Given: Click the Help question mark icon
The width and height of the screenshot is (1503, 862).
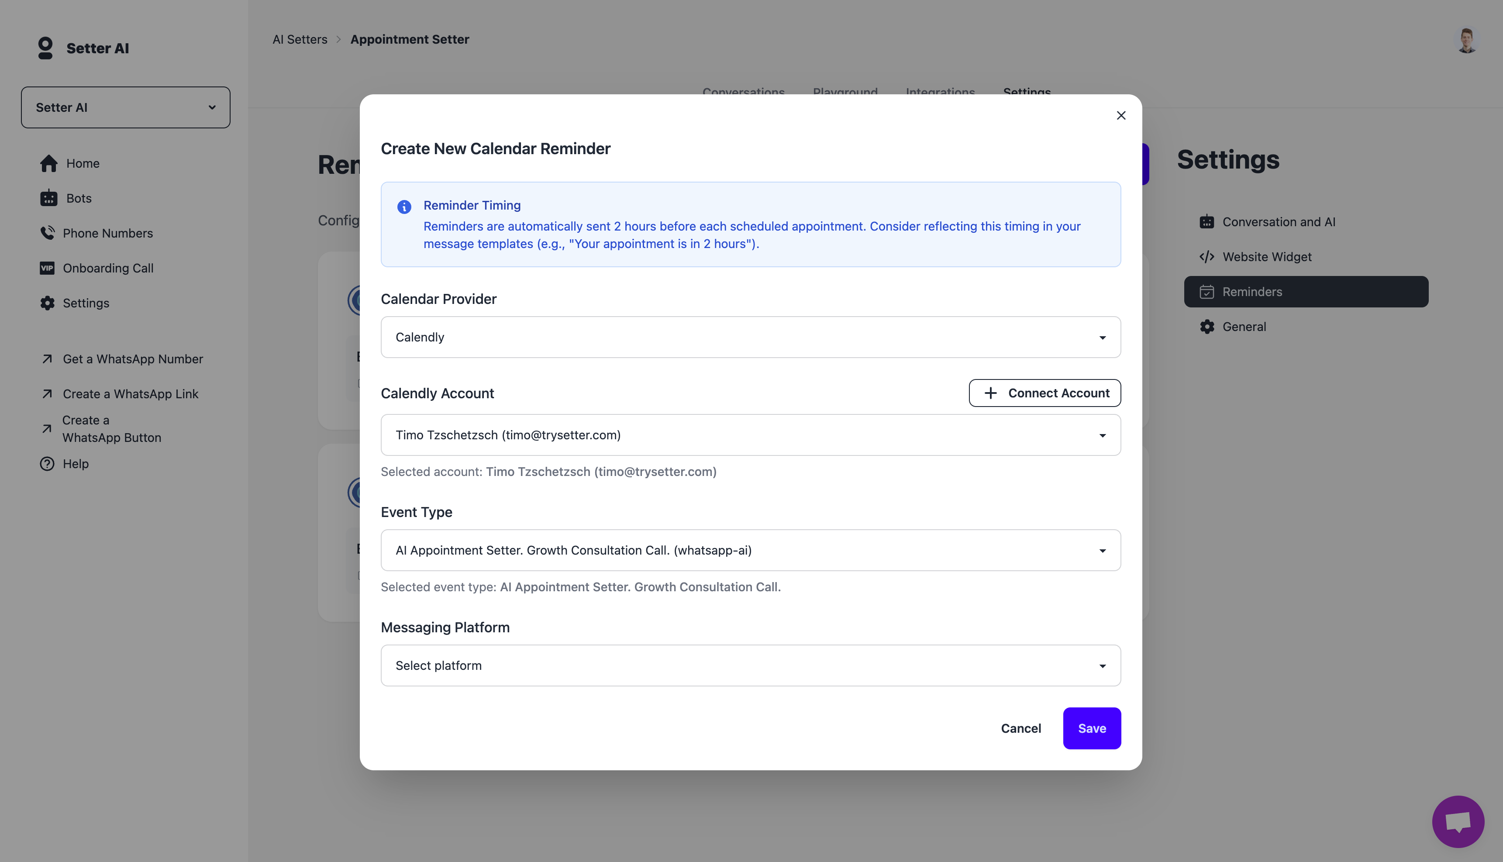Looking at the screenshot, I should tap(47, 464).
